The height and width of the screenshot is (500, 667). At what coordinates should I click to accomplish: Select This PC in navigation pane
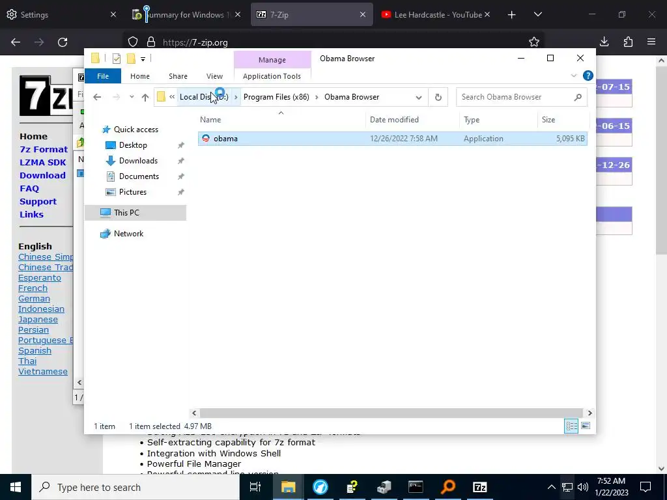click(135, 213)
